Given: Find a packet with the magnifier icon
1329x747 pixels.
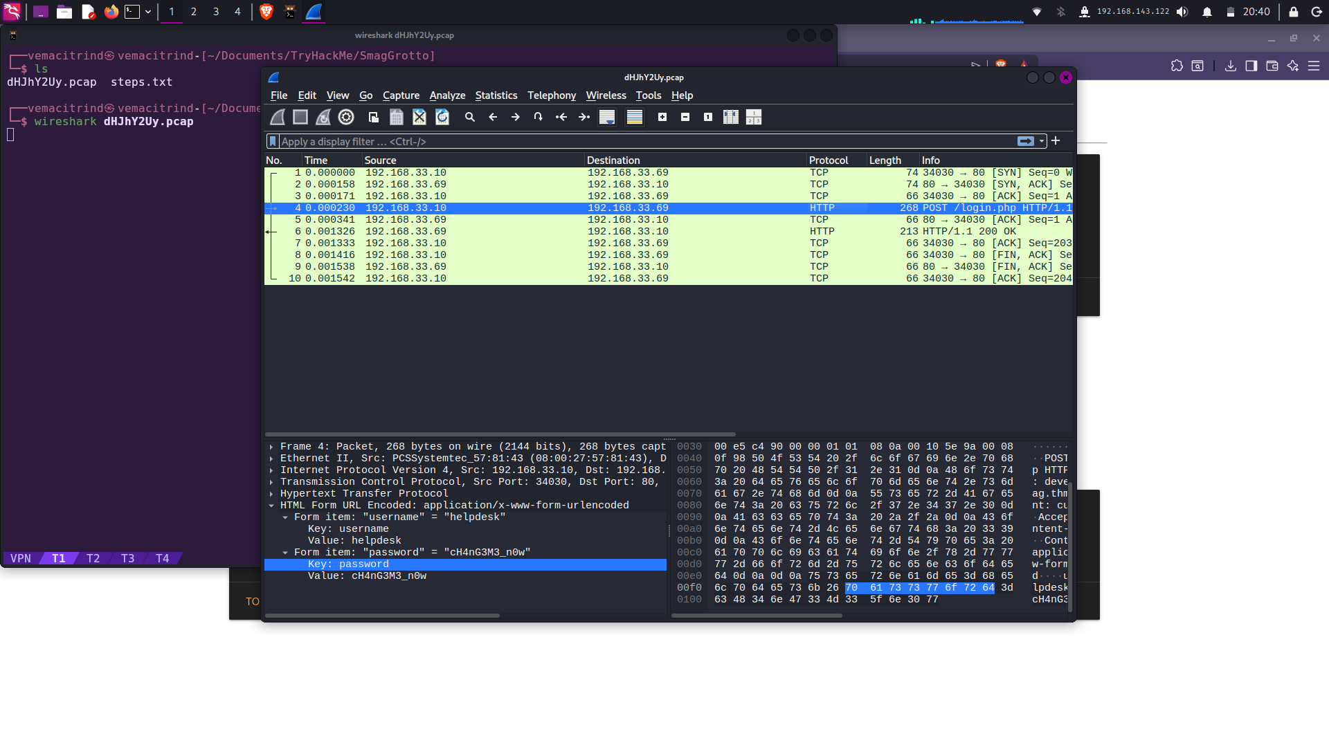Looking at the screenshot, I should 470,117.
